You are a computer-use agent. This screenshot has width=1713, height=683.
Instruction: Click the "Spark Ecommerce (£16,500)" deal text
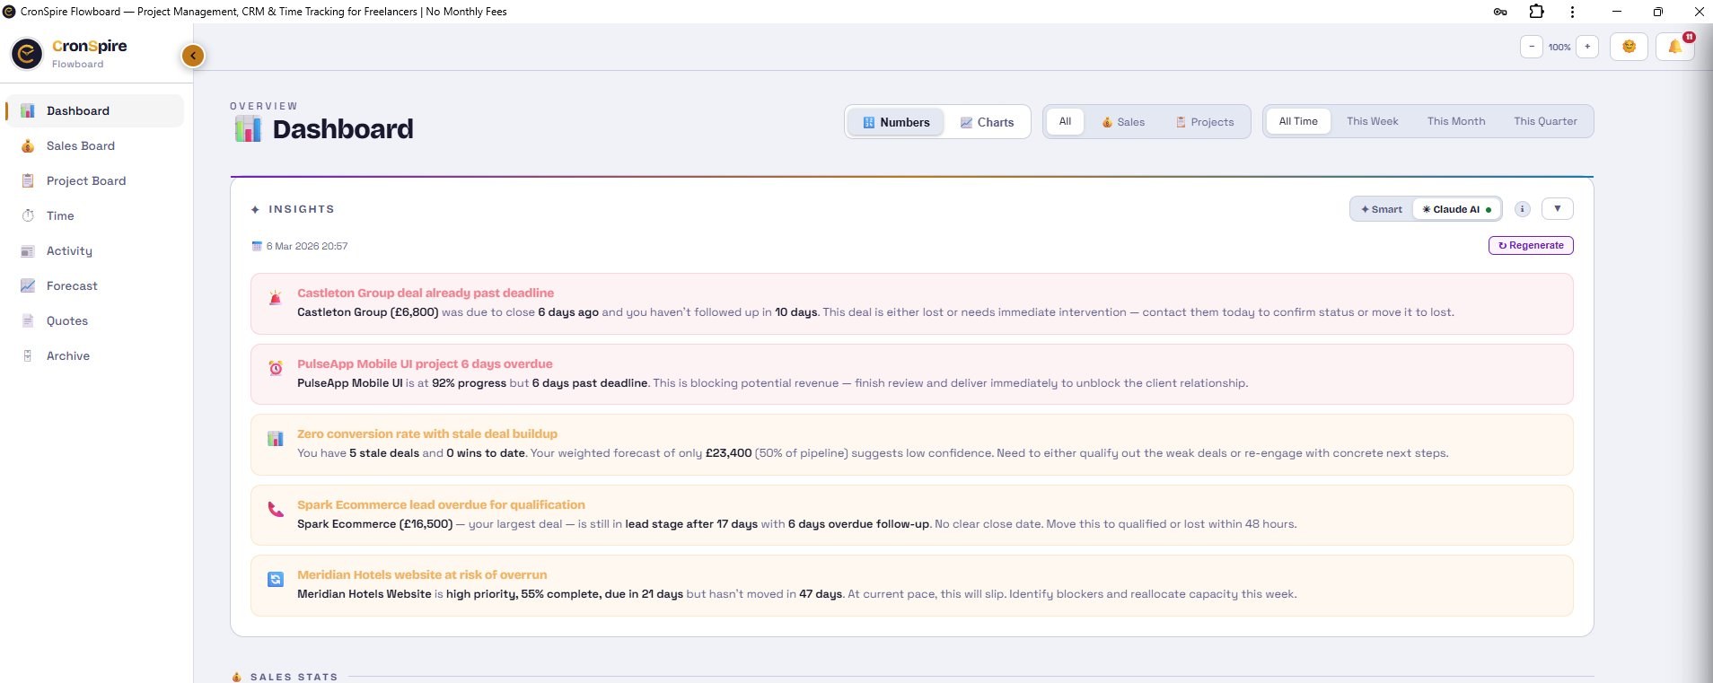coord(375,524)
